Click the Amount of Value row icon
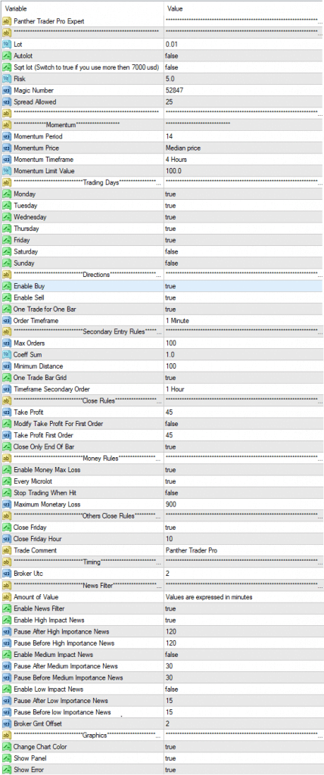Viewport: 324px width, 775px height. tap(6, 597)
